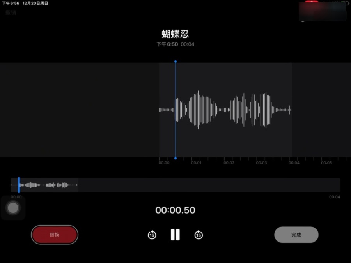Jump to the 00:03 timeline mark
This screenshot has width=351, height=263.
(261, 163)
